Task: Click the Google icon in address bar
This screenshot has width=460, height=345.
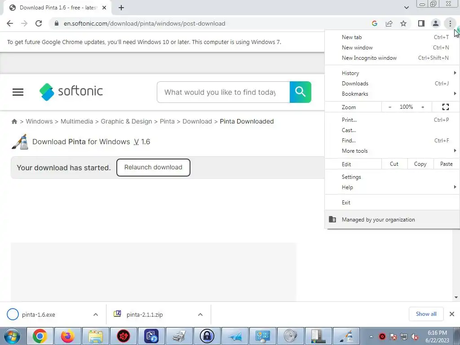Action: [374, 23]
